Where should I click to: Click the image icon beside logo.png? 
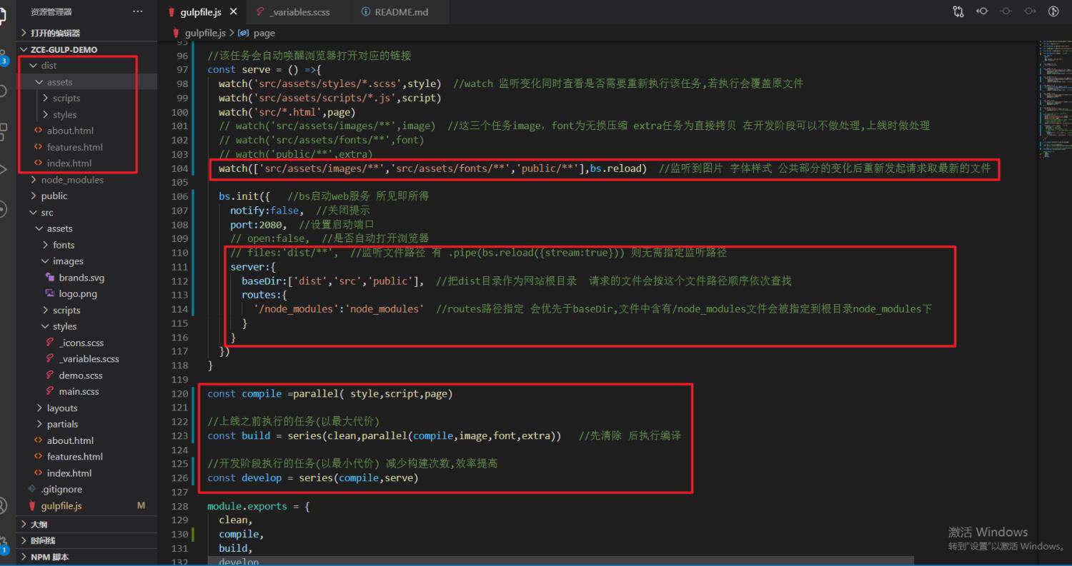(50, 293)
